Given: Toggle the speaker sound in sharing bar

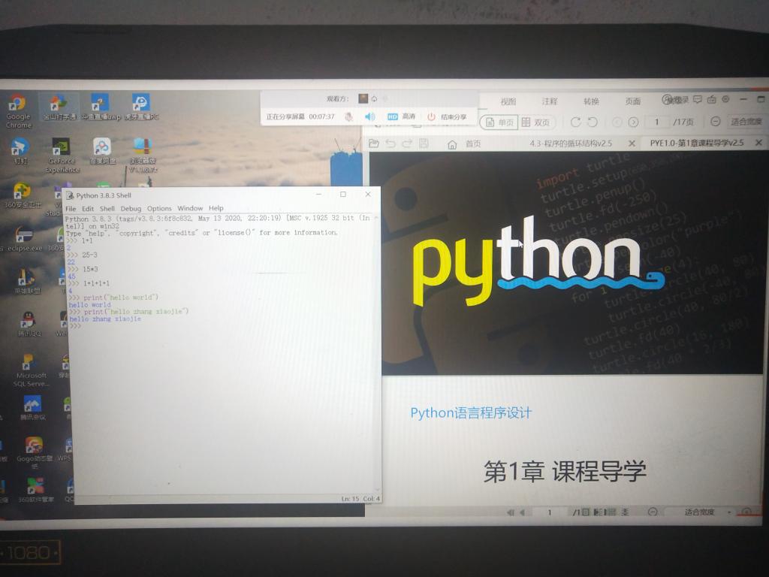Looking at the screenshot, I should pos(369,116).
